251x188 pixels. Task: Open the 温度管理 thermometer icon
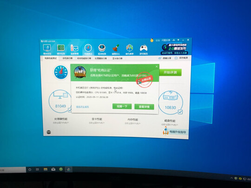pos(74,48)
